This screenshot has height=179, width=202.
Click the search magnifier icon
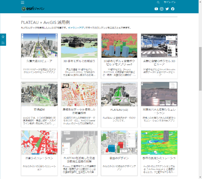[x=158, y=2]
